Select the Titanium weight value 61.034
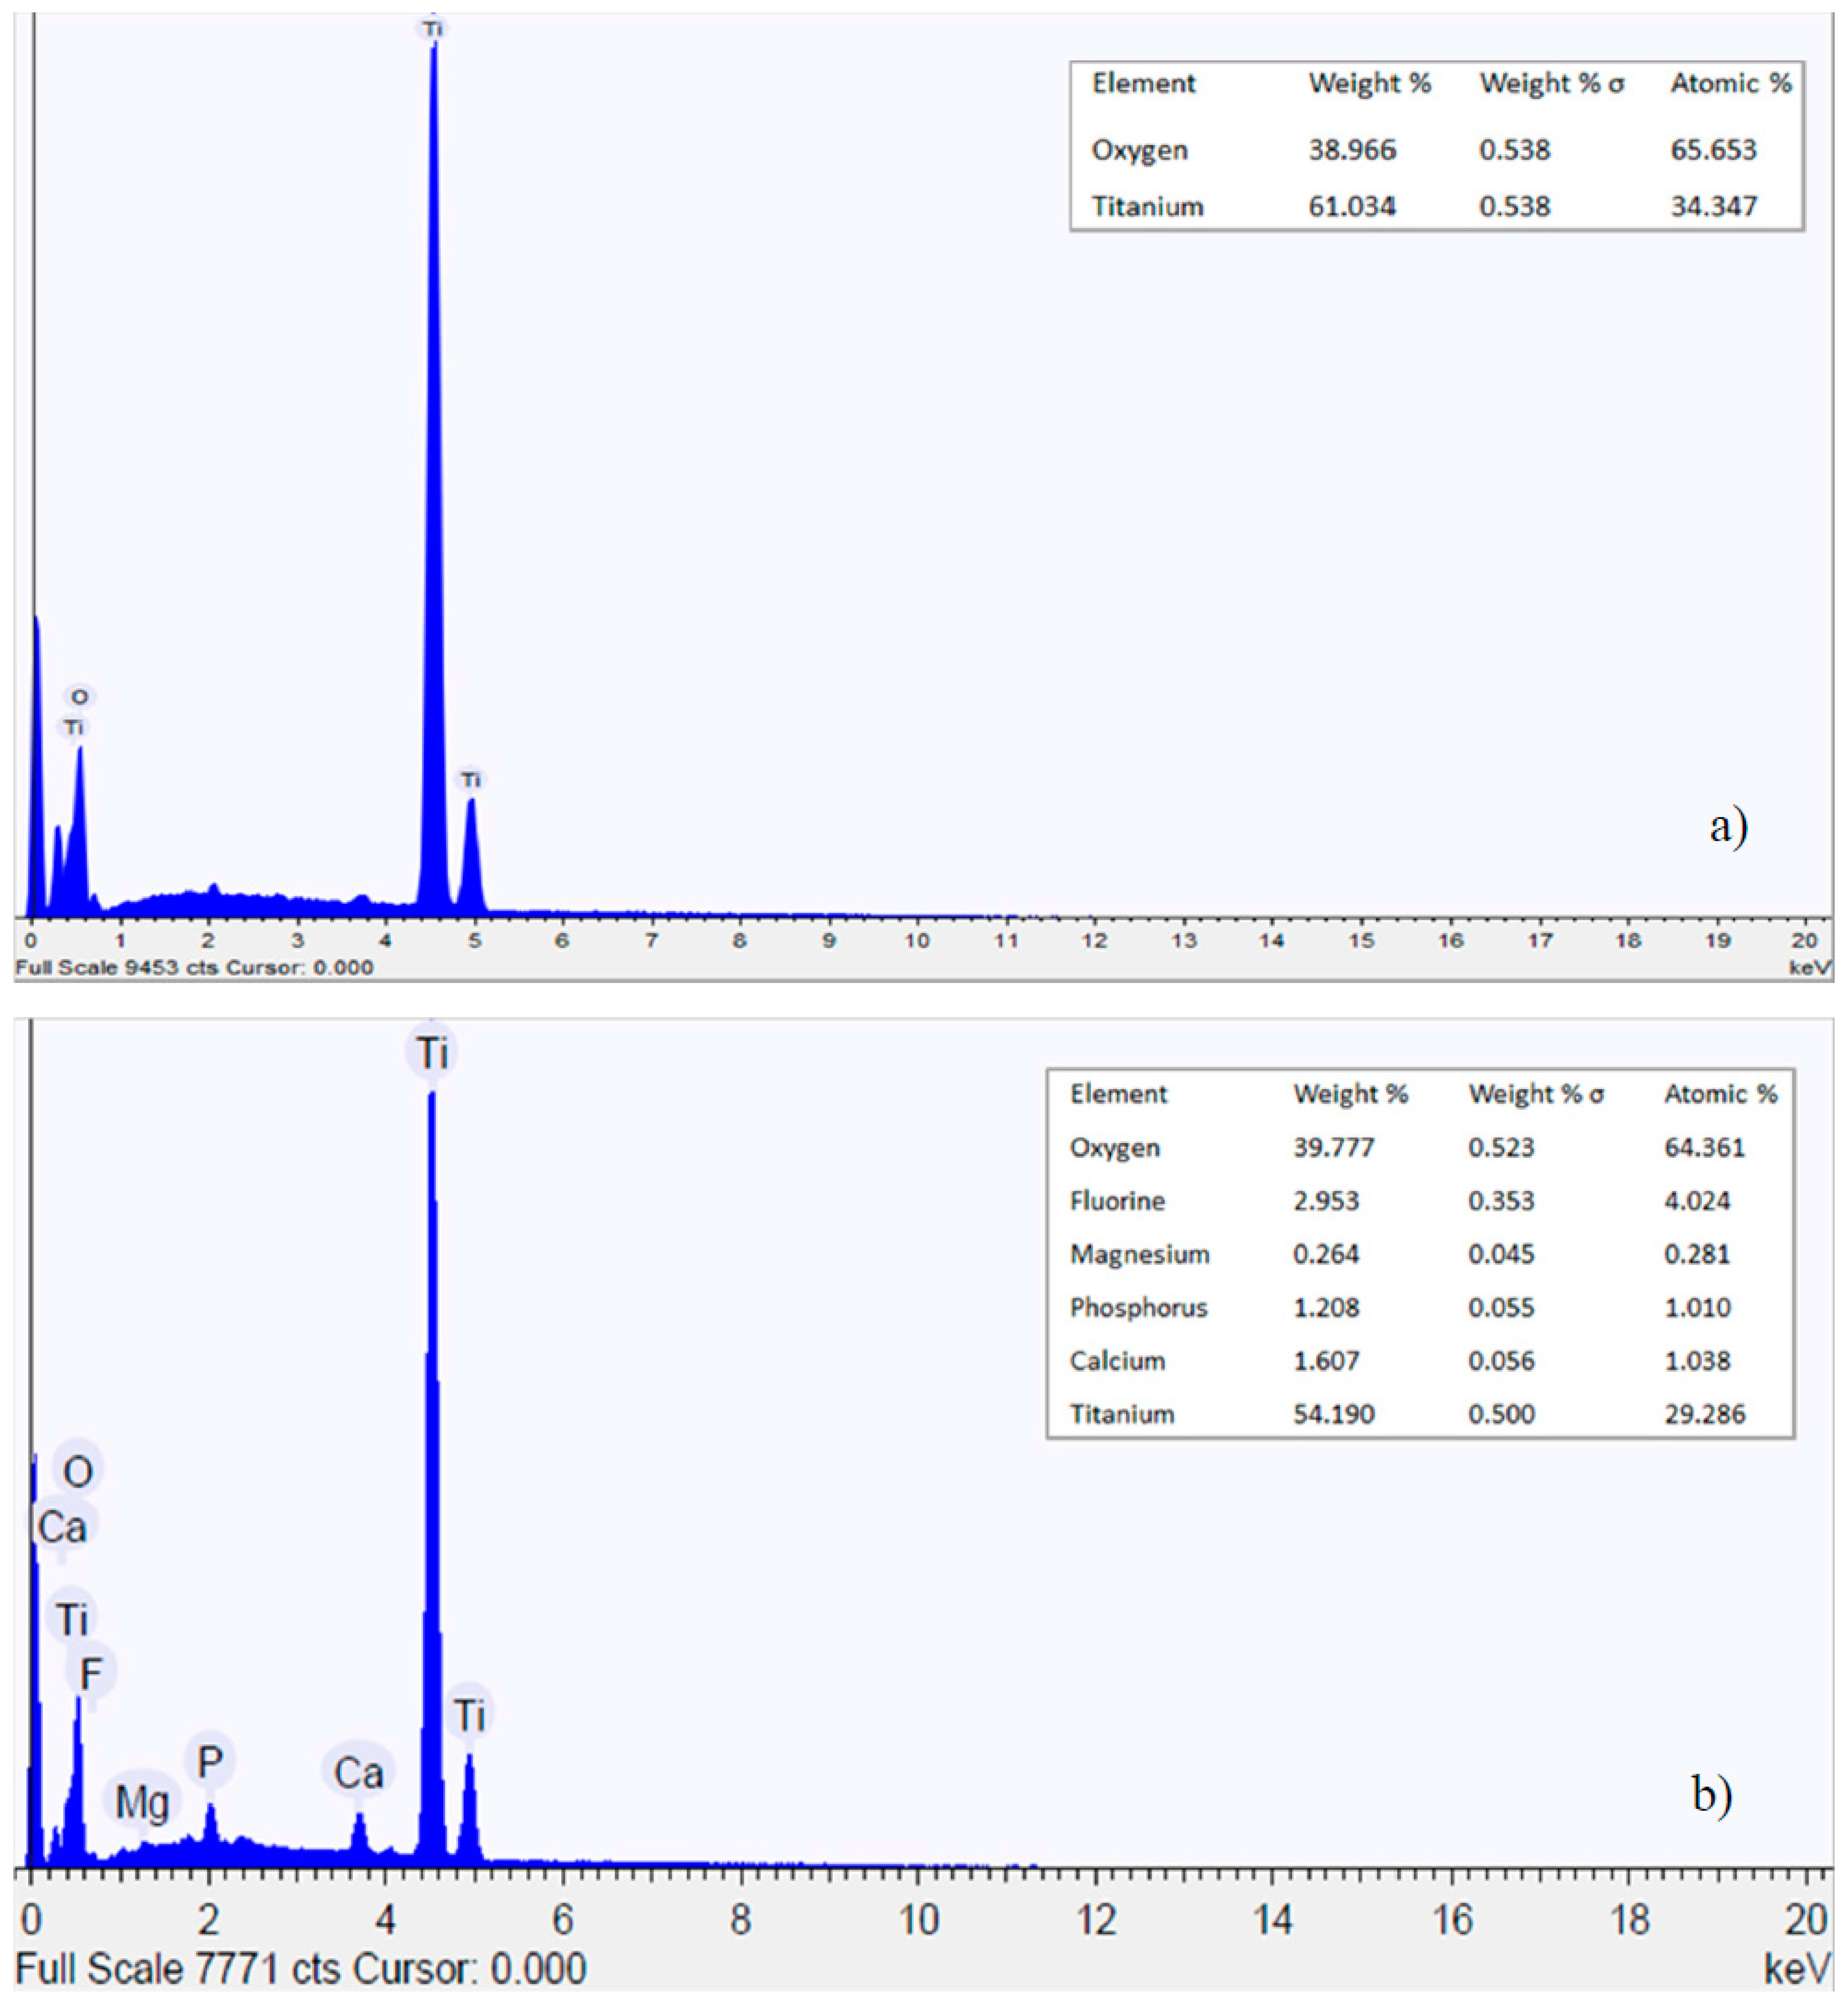1848x2005 pixels. 1352,207
